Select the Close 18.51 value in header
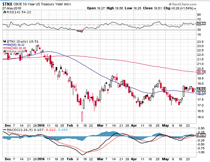 pos(152,8)
